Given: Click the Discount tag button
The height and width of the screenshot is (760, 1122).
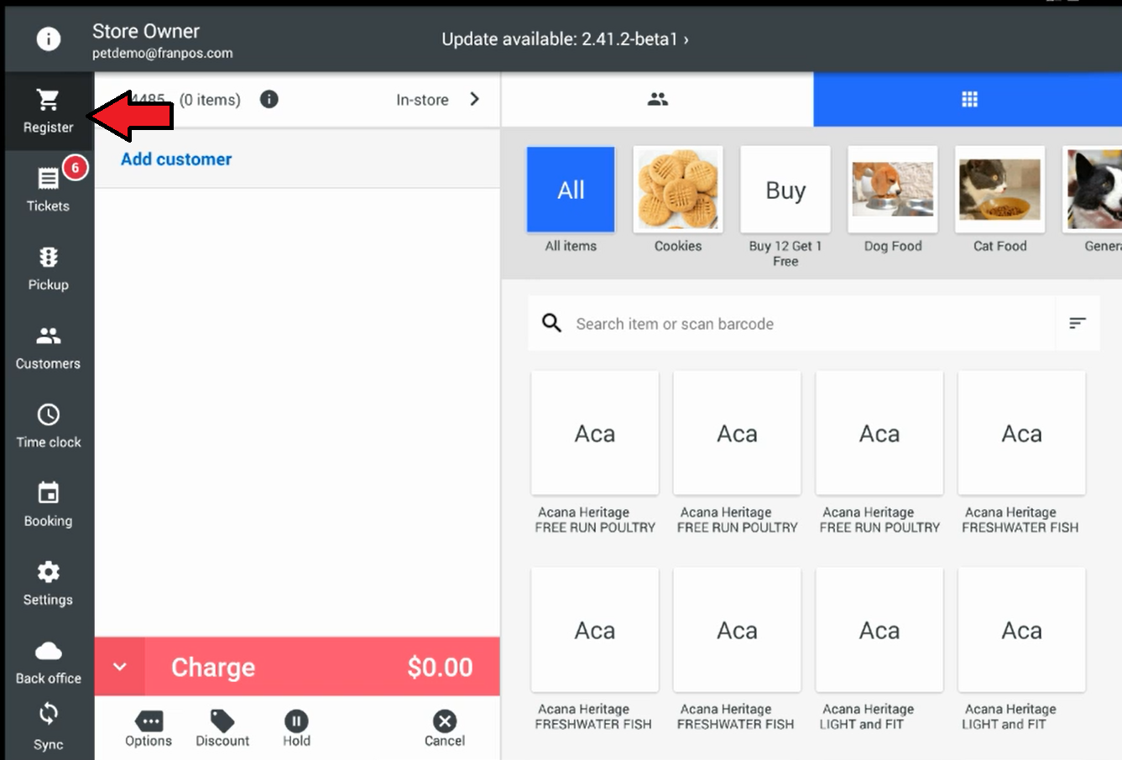Looking at the screenshot, I should [222, 727].
